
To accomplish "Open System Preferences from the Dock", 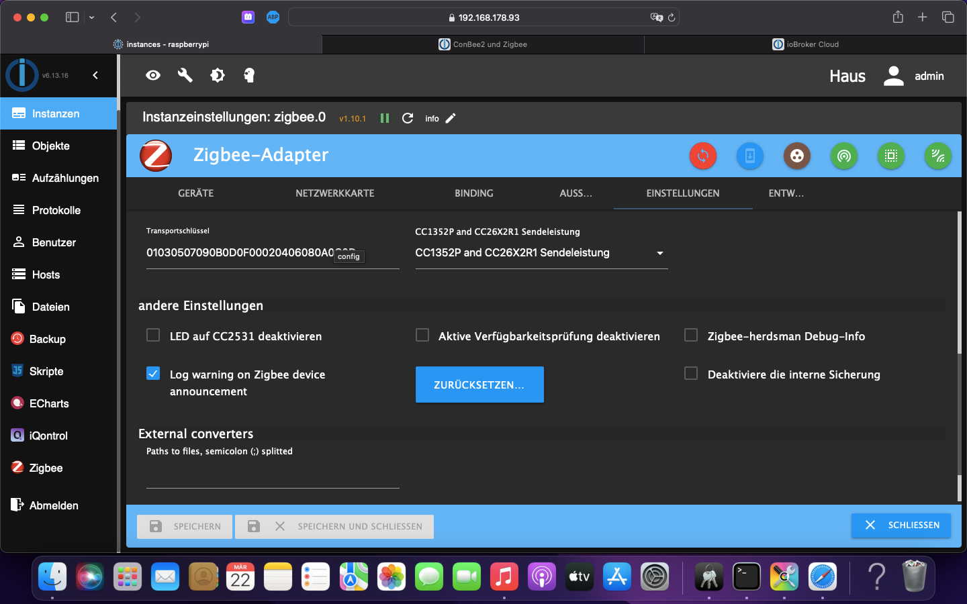I will (x=655, y=576).
